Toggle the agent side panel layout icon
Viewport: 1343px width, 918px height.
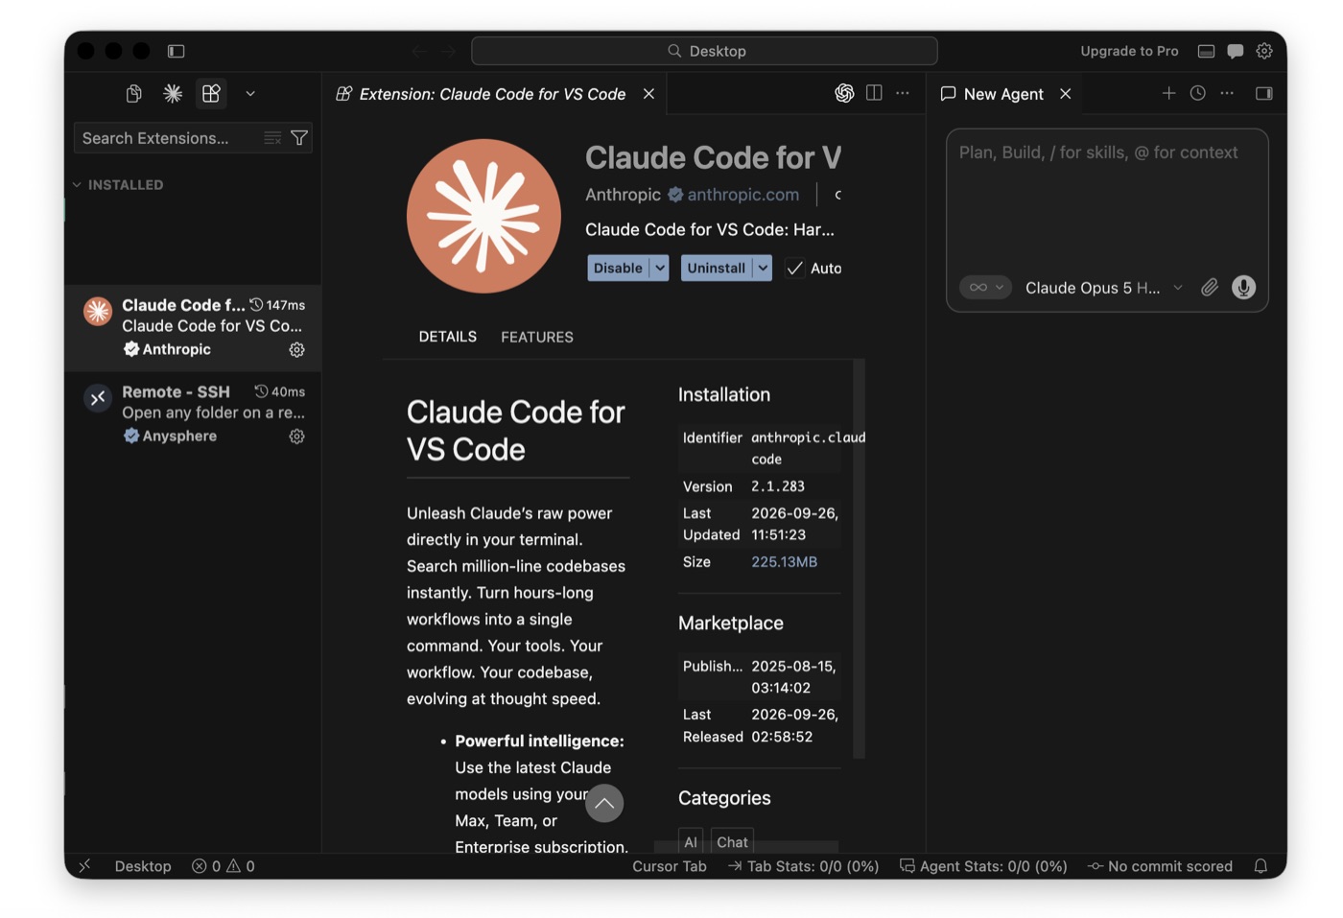pos(1264,93)
